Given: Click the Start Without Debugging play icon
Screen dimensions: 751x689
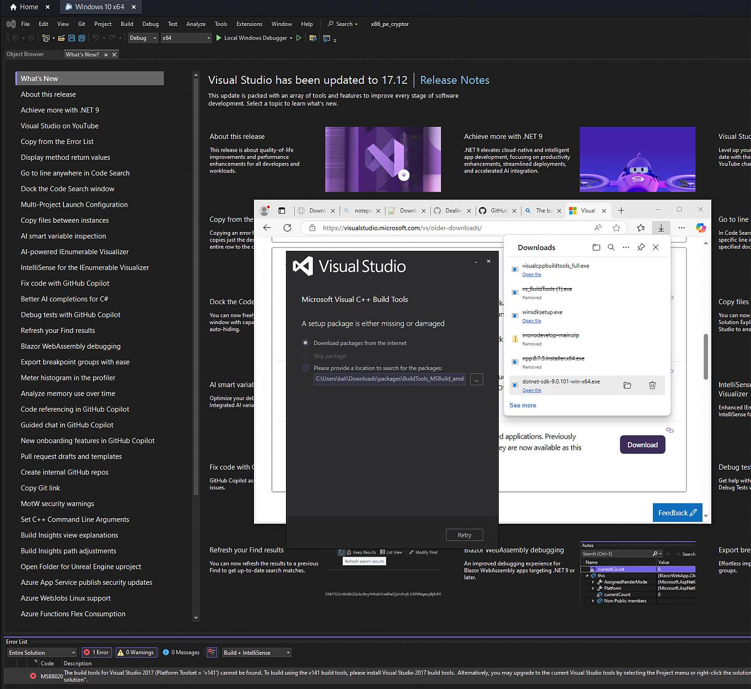Looking at the screenshot, I should click(299, 38).
